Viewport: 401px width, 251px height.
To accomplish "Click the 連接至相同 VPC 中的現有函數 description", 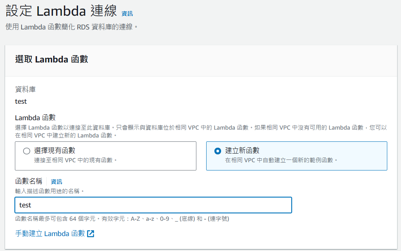I will (x=76, y=160).
